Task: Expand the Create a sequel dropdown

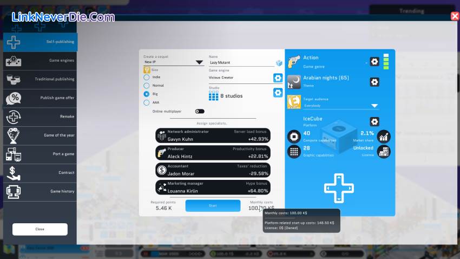Action: (x=173, y=62)
